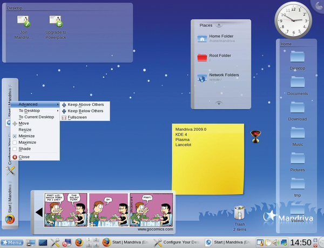Open the Upgrade to Powerpack desktop icon
The image size is (324, 248).
(56, 27)
